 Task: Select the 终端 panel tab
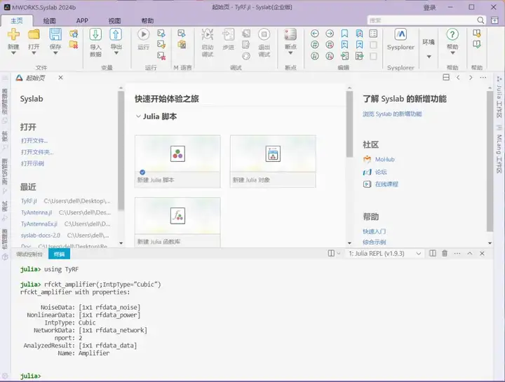point(59,254)
